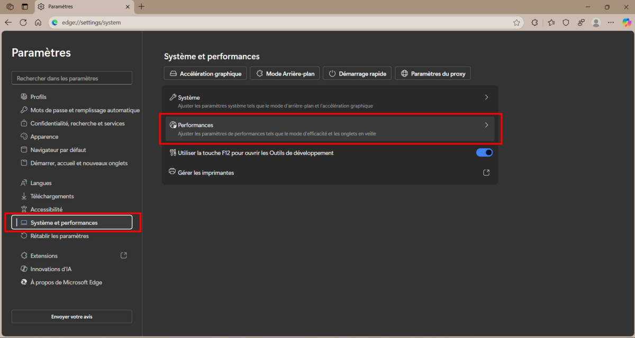Open the workspaces icon in title bar
The width and height of the screenshot is (635, 338).
(x=10, y=7)
